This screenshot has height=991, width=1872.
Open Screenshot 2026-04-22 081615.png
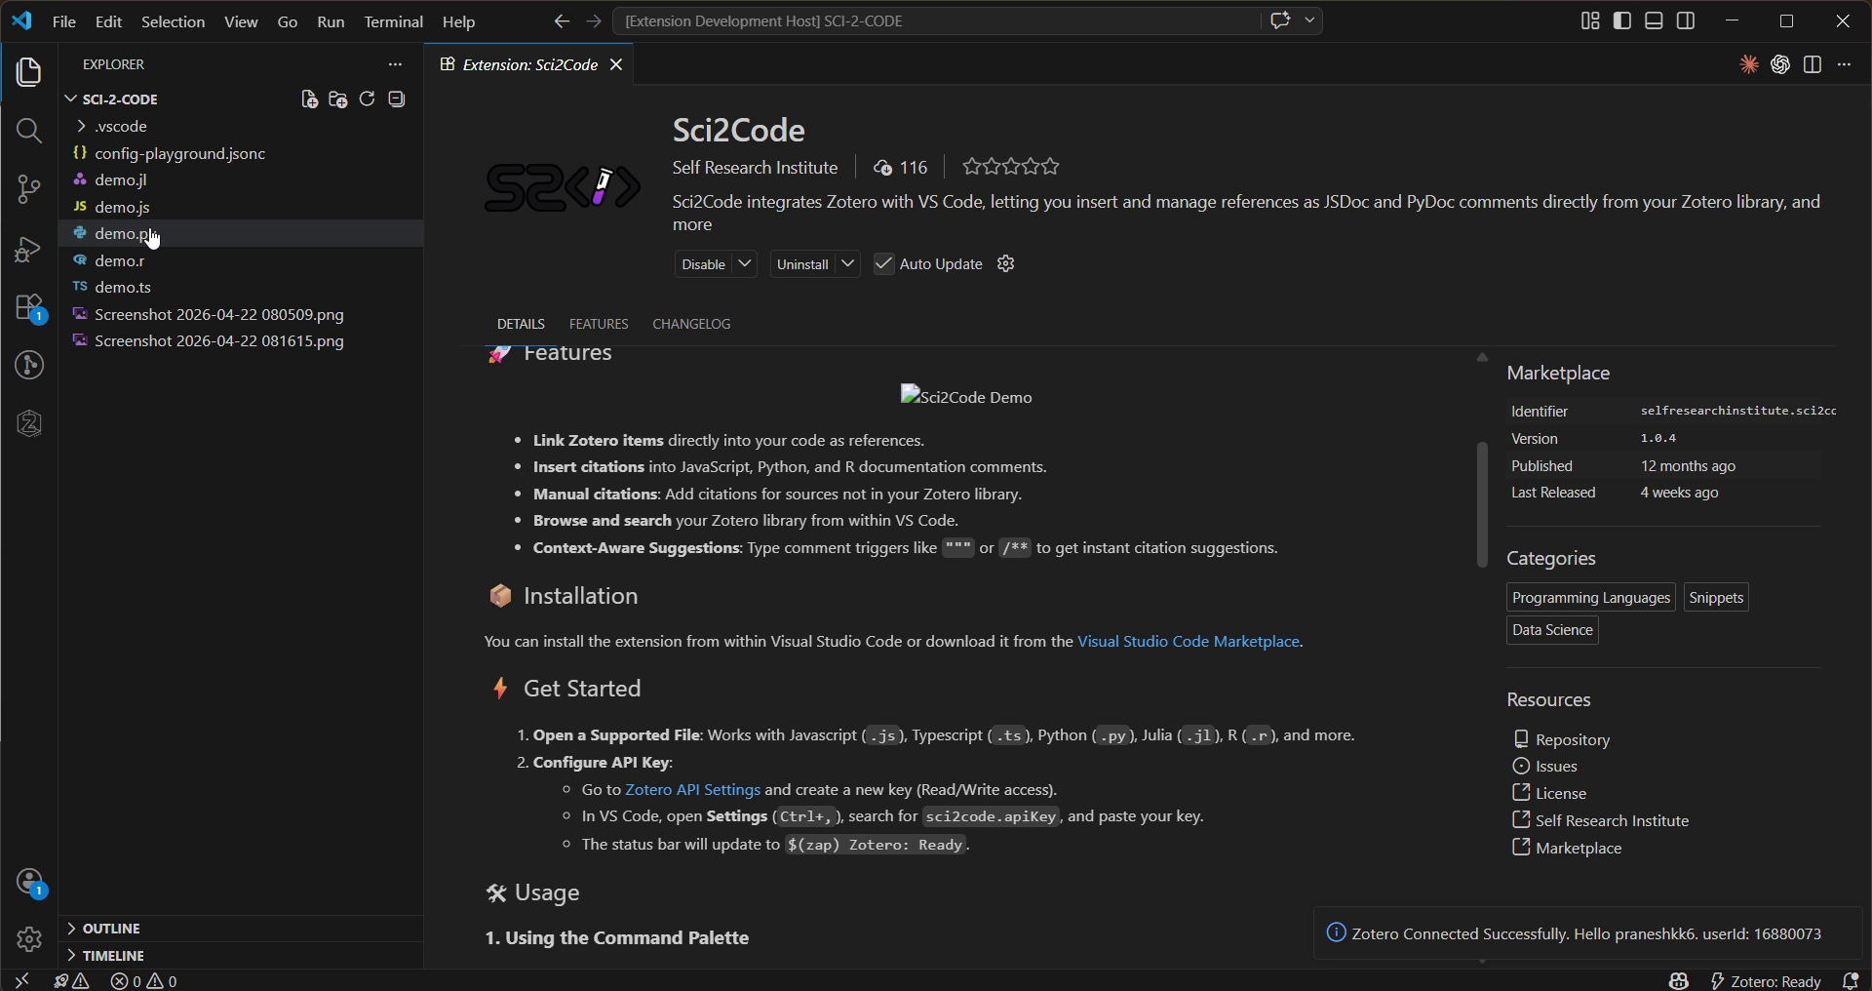click(241, 341)
